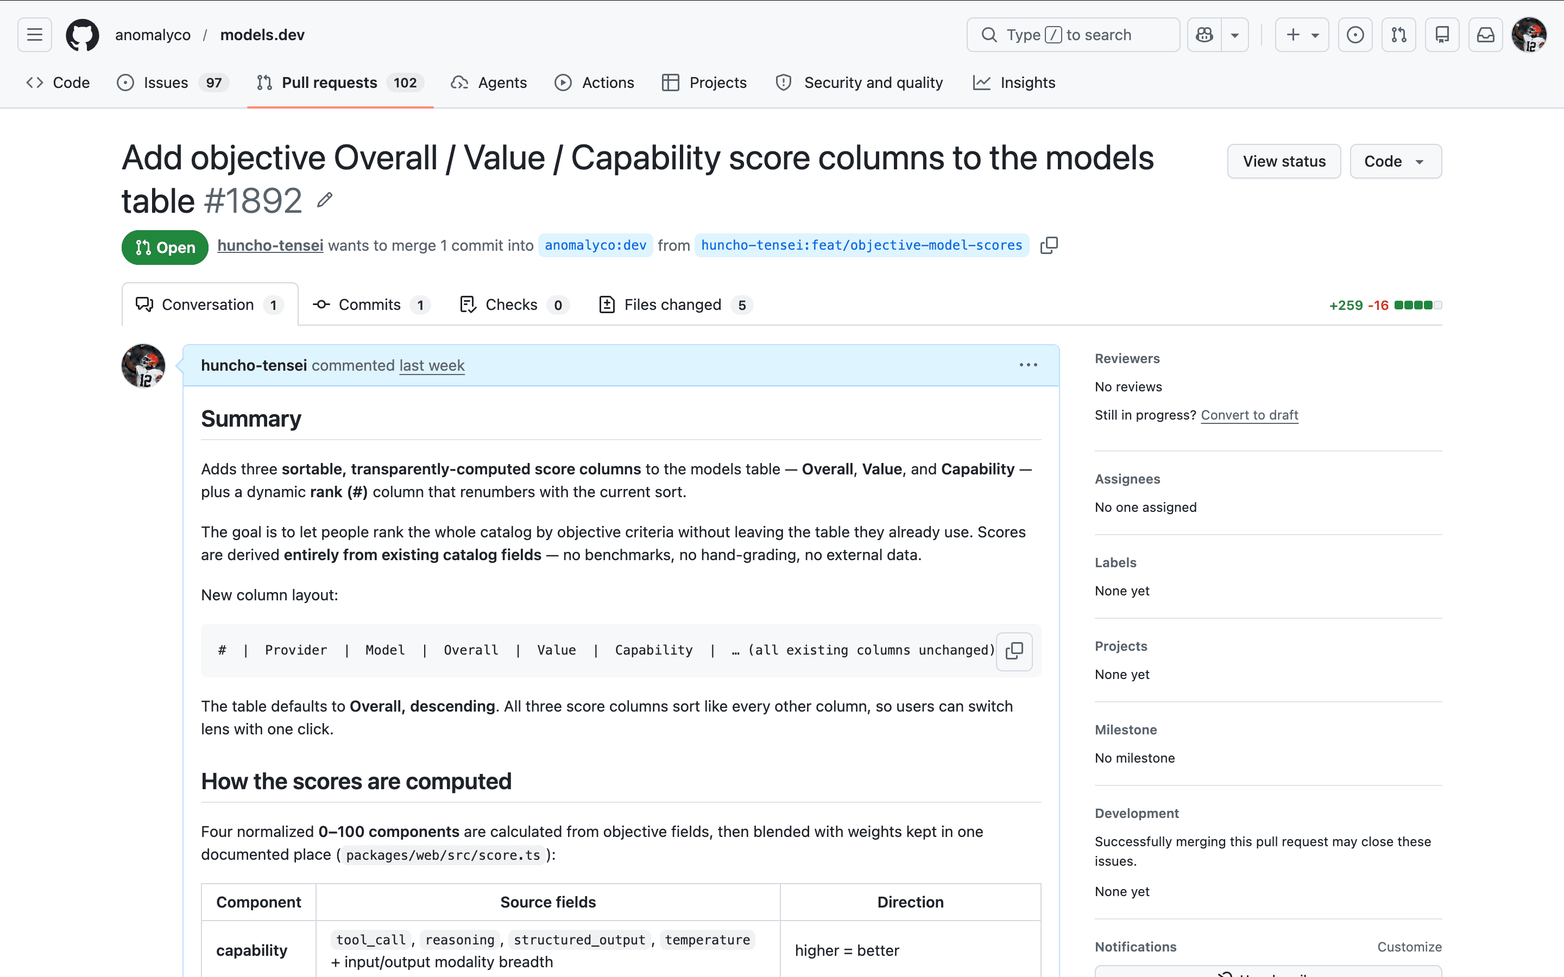Focus the Type / to search field
Image resolution: width=1564 pixels, height=977 pixels.
coord(1073,35)
